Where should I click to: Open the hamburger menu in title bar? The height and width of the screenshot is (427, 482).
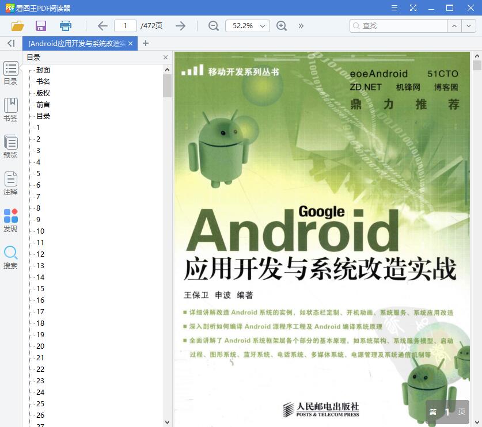394,8
